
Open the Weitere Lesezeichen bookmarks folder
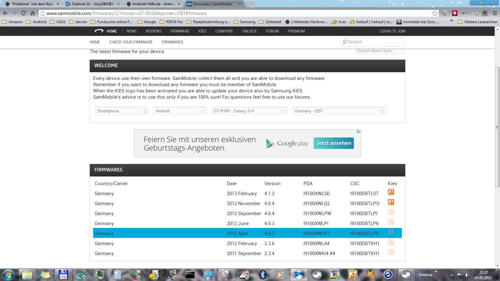(477, 22)
